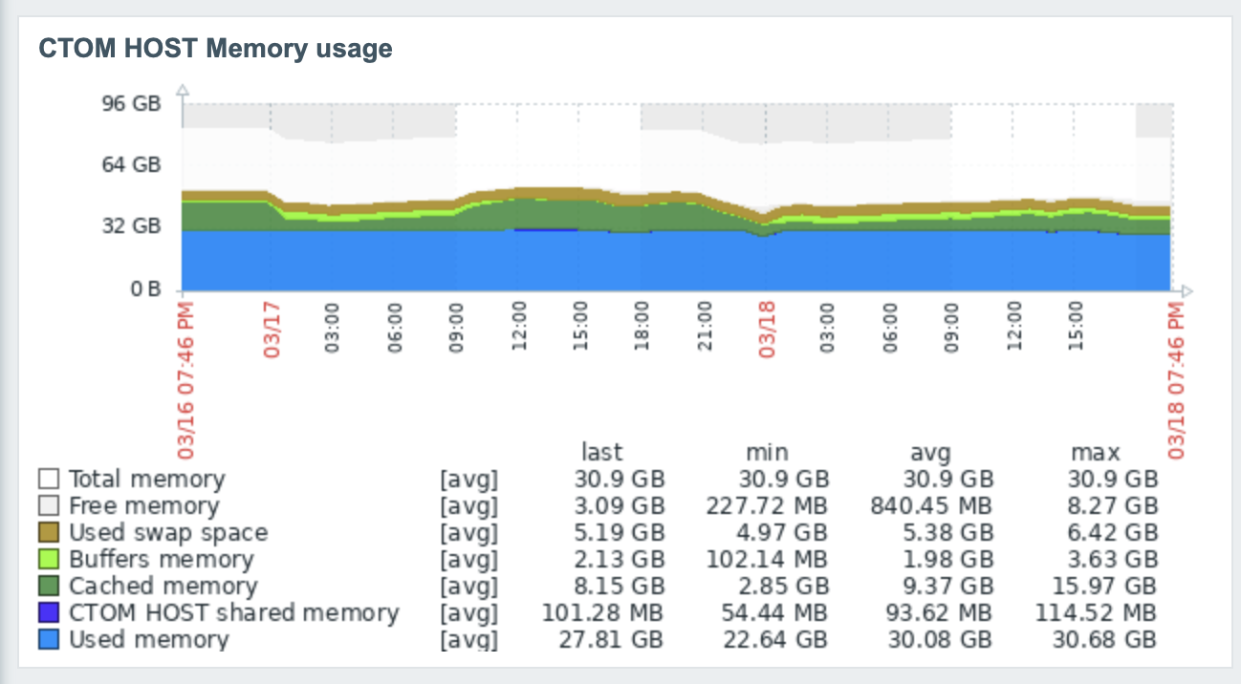
Task: Click the Free memory legend swatch
Action: 50,505
